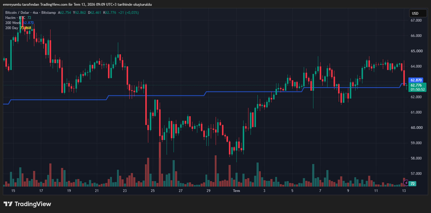This screenshot has width=431, height=213.
Task: Select the blue 200 Week average line
Action: pos(156,96)
